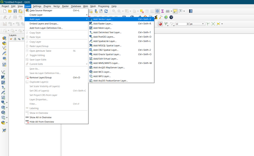Expand Add WFS layer dropdown arrow in the left toolbar
Screen dimensions: 254x156
click(x=7, y=117)
